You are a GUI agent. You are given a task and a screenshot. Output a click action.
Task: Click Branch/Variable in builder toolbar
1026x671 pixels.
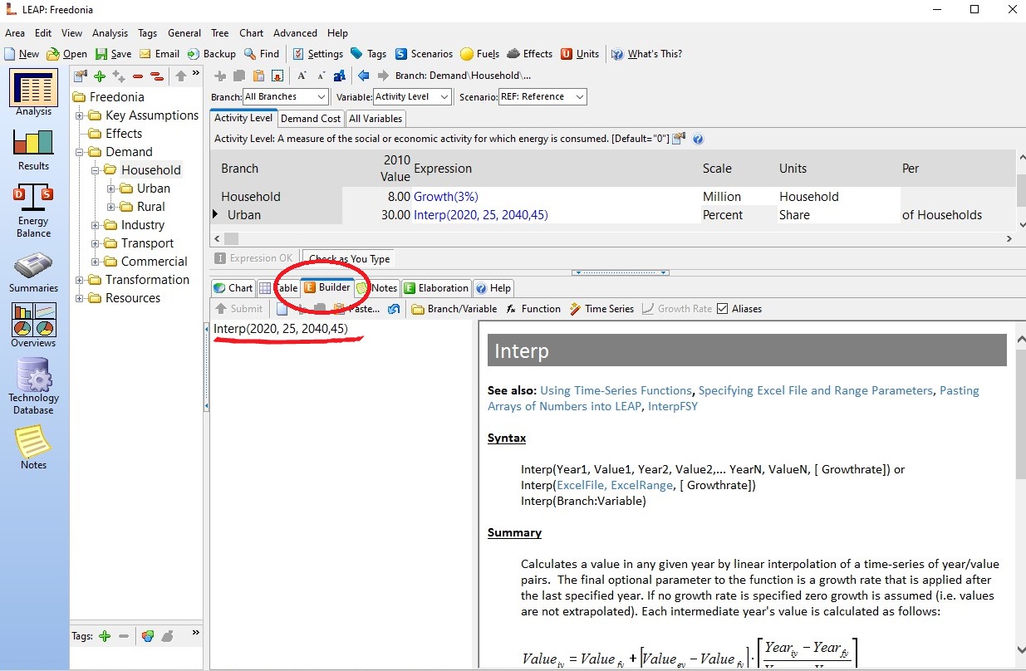[454, 309]
